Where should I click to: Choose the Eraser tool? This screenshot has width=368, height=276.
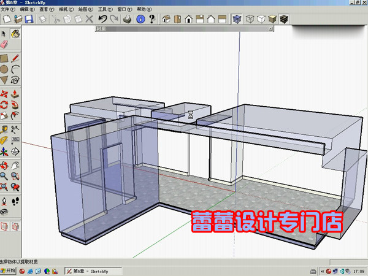pos(4,44)
